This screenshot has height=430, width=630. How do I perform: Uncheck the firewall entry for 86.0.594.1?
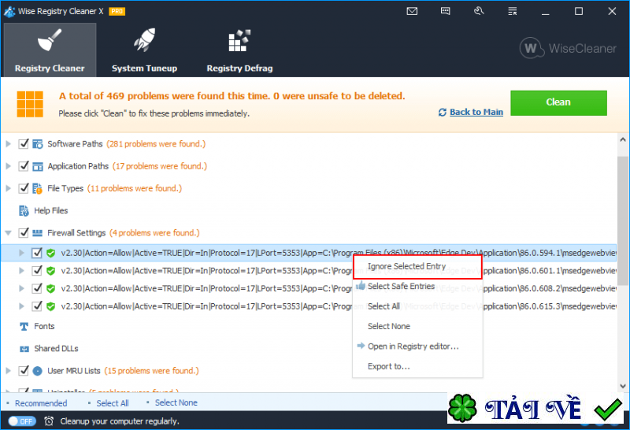tap(37, 253)
